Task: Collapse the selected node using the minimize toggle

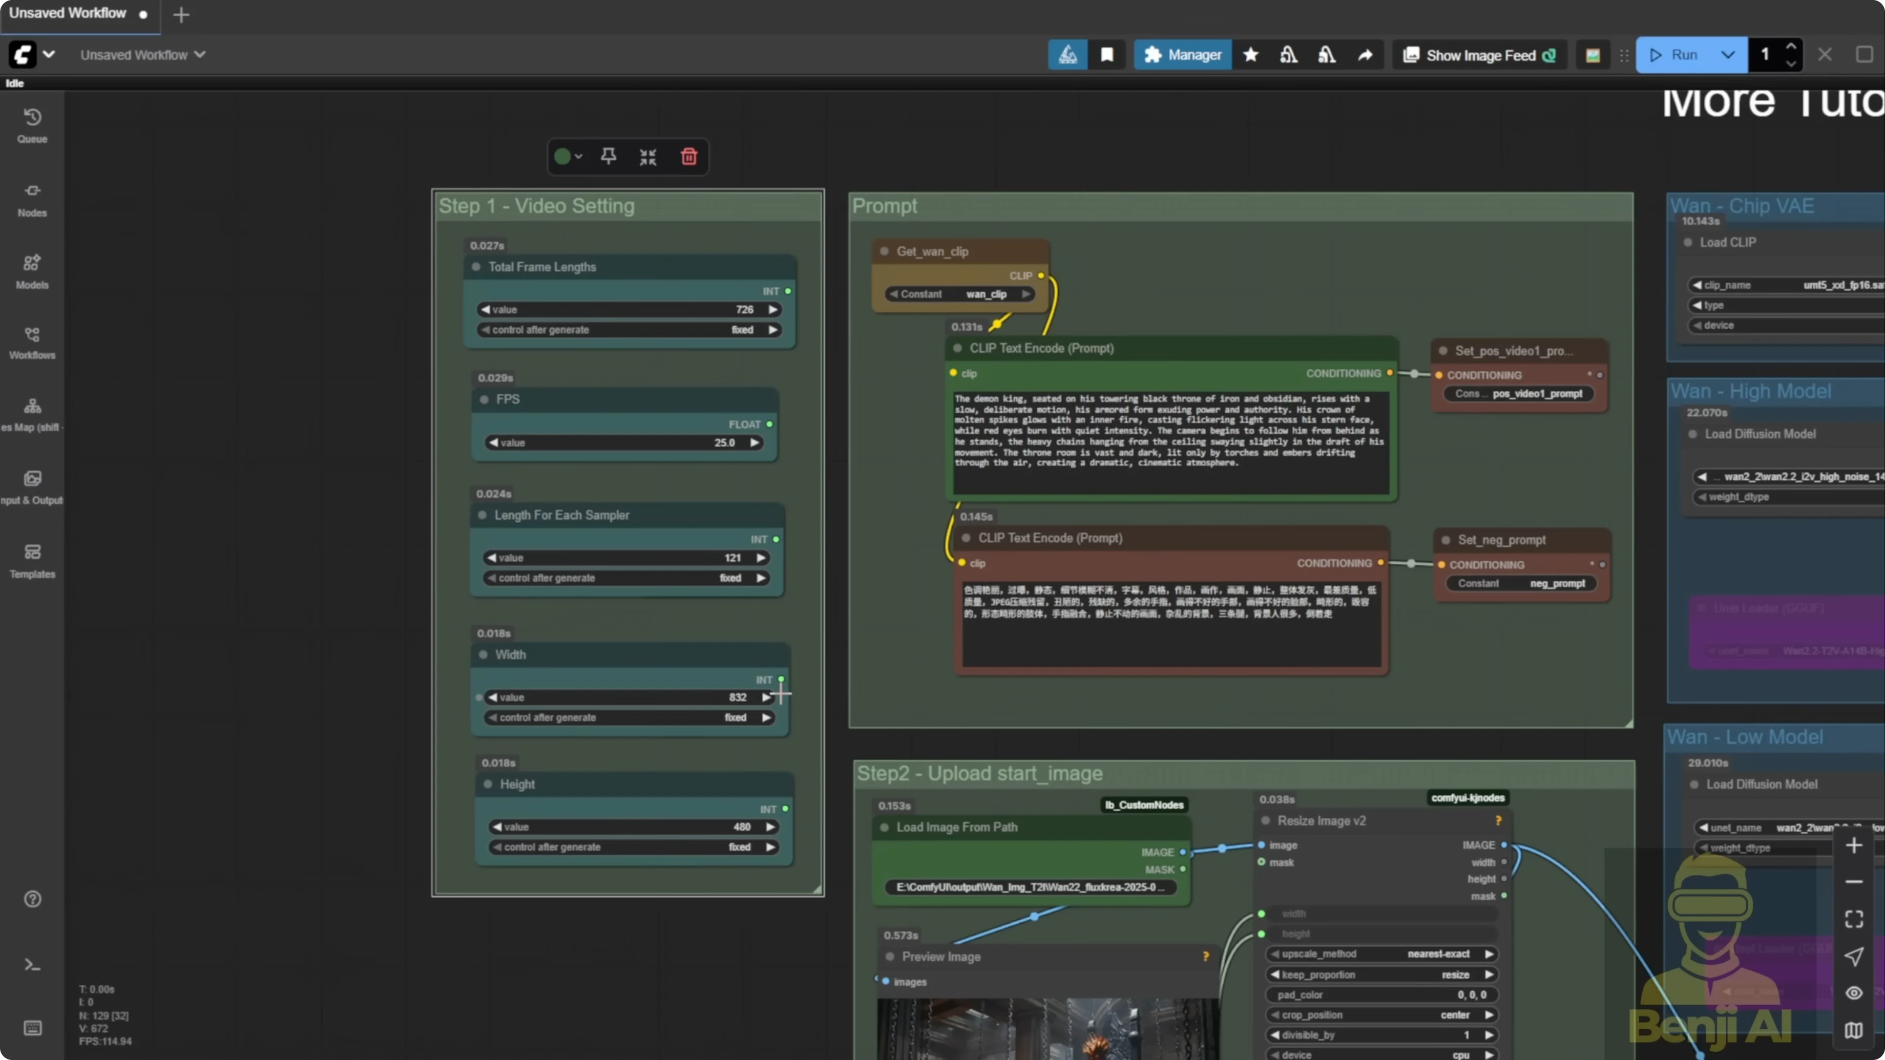Action: click(x=647, y=156)
